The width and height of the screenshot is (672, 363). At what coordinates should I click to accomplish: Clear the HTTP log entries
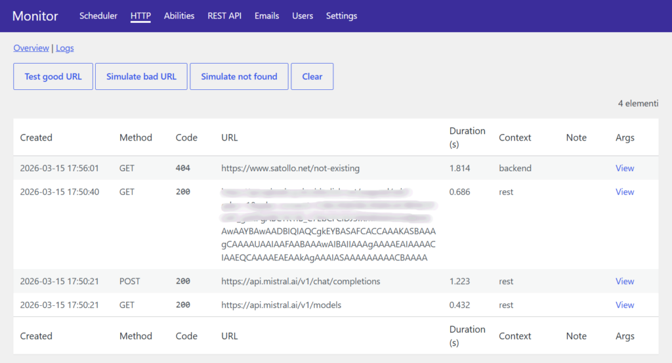tap(312, 76)
